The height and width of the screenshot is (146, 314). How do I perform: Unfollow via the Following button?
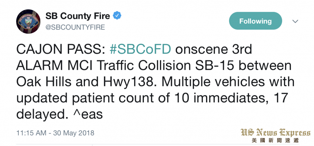tap(255, 21)
